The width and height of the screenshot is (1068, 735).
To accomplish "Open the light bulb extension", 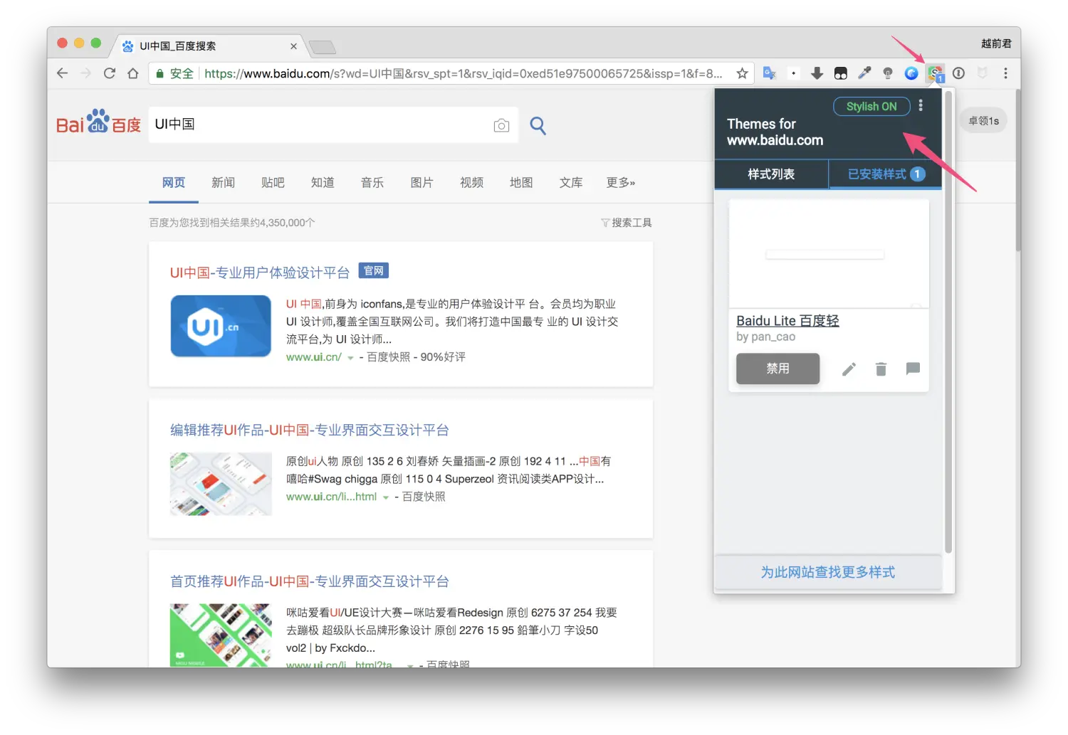I will point(887,73).
